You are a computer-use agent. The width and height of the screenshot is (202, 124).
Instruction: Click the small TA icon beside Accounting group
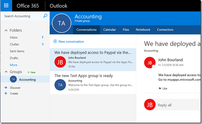coord(13,79)
